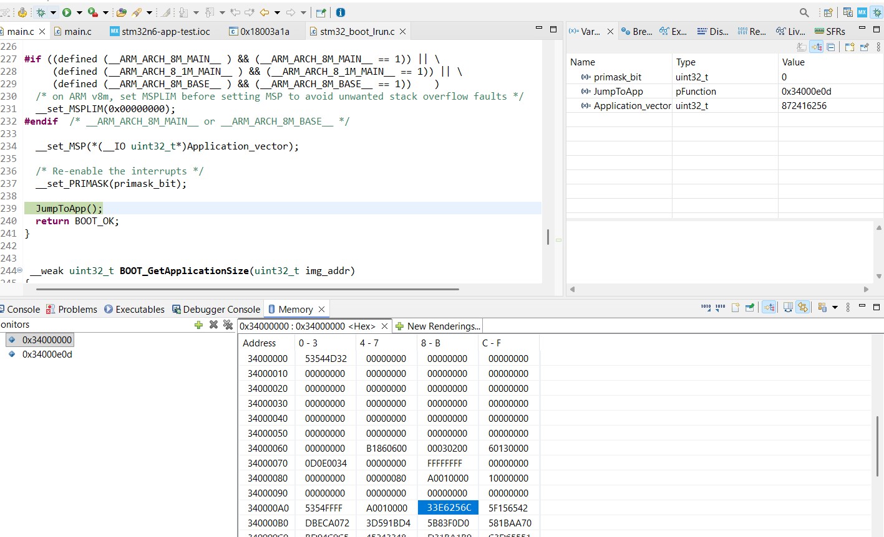Launch a debug session with the bug icon

(41, 12)
